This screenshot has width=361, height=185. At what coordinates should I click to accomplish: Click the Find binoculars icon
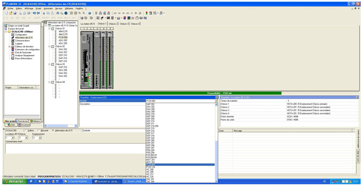click(x=58, y=13)
